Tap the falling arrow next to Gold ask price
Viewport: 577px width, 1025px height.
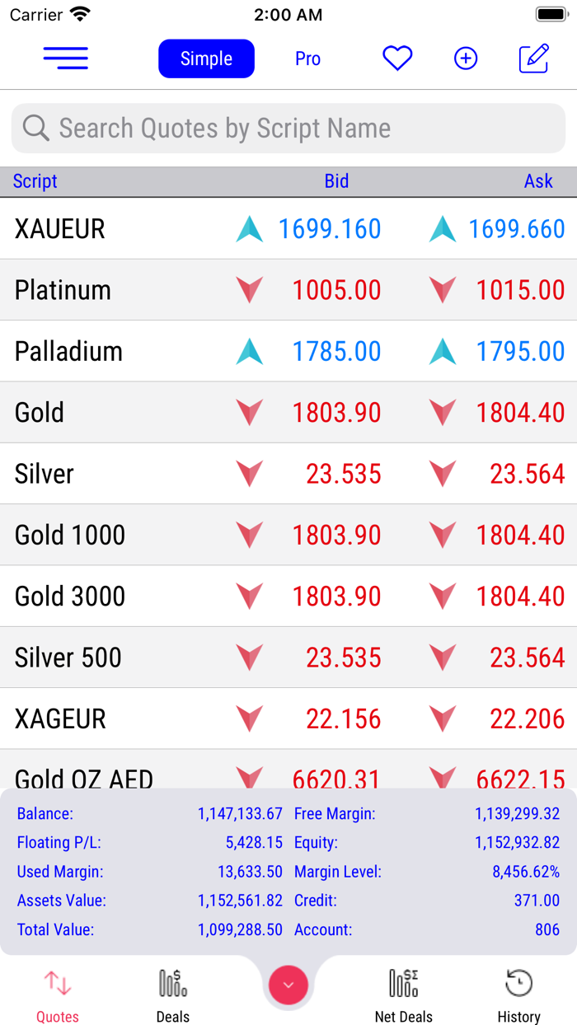443,412
